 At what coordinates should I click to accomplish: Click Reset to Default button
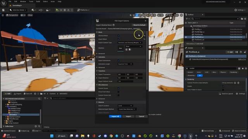(x=139, y=25)
